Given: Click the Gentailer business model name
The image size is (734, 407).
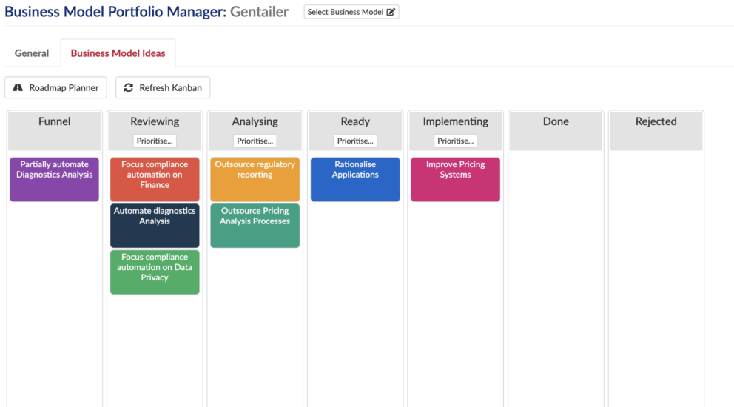Looking at the screenshot, I should coord(259,11).
